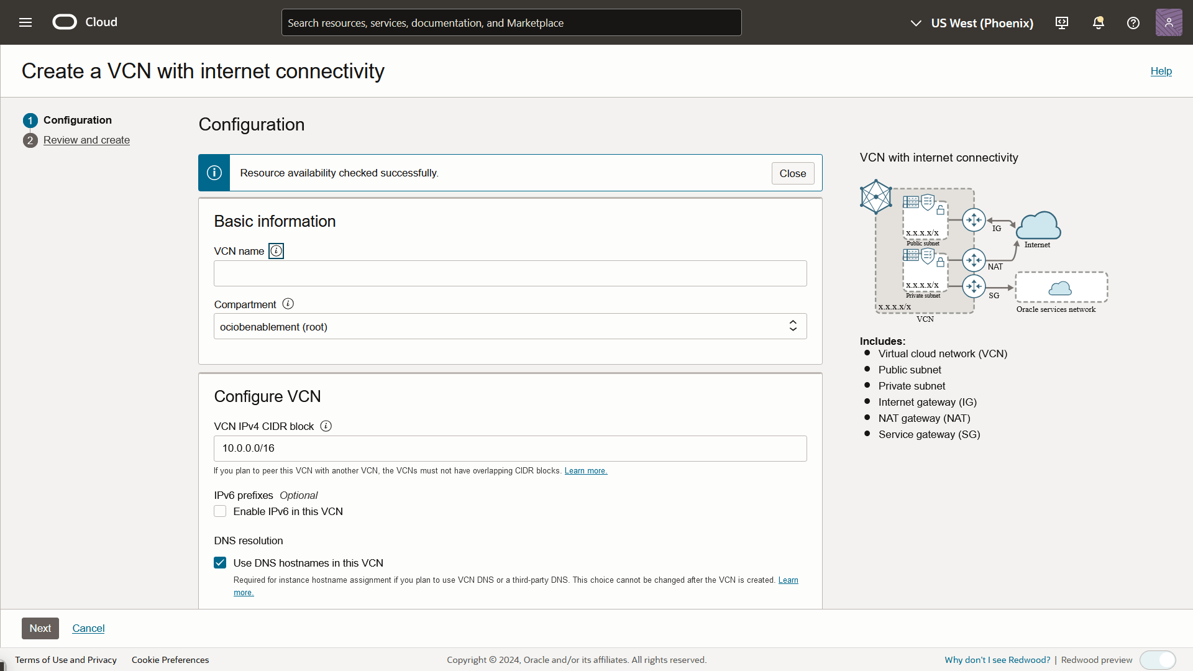1193x671 pixels.
Task: Toggle the Redwood preview switch
Action: [x=1158, y=660]
